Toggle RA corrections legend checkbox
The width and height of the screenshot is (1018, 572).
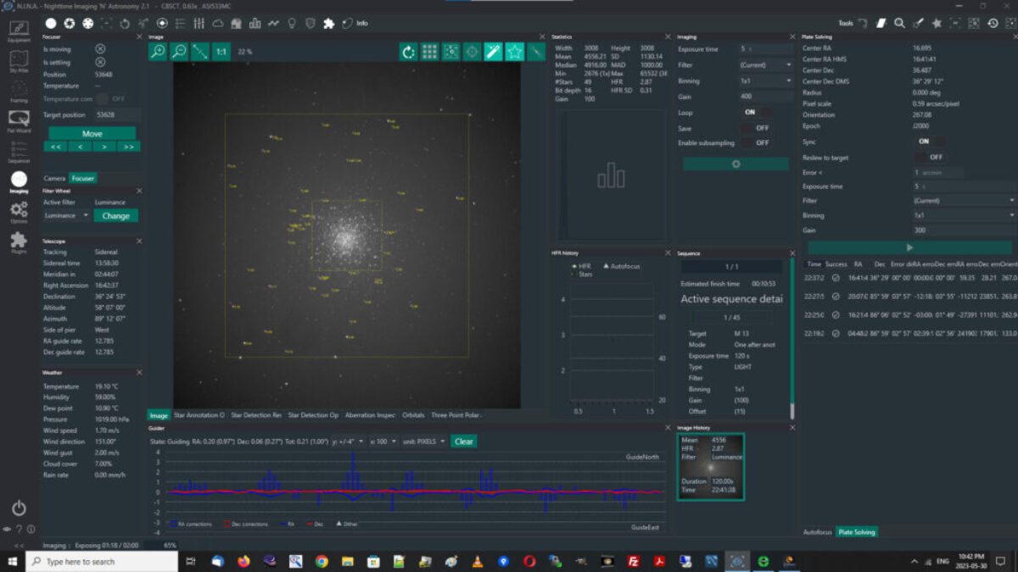tap(173, 524)
